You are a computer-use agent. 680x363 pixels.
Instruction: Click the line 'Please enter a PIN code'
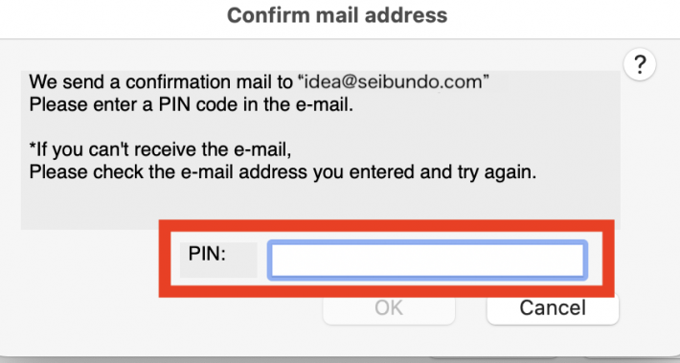pyautogui.click(x=192, y=105)
